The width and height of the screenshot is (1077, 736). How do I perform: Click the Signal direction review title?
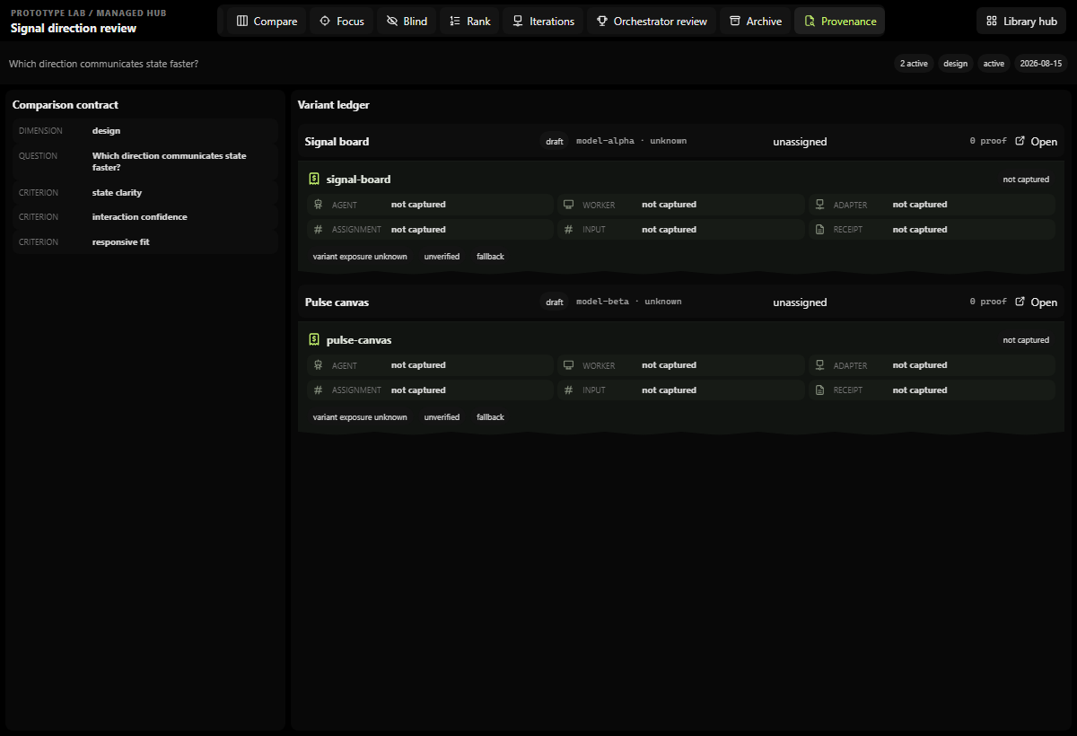(x=74, y=29)
